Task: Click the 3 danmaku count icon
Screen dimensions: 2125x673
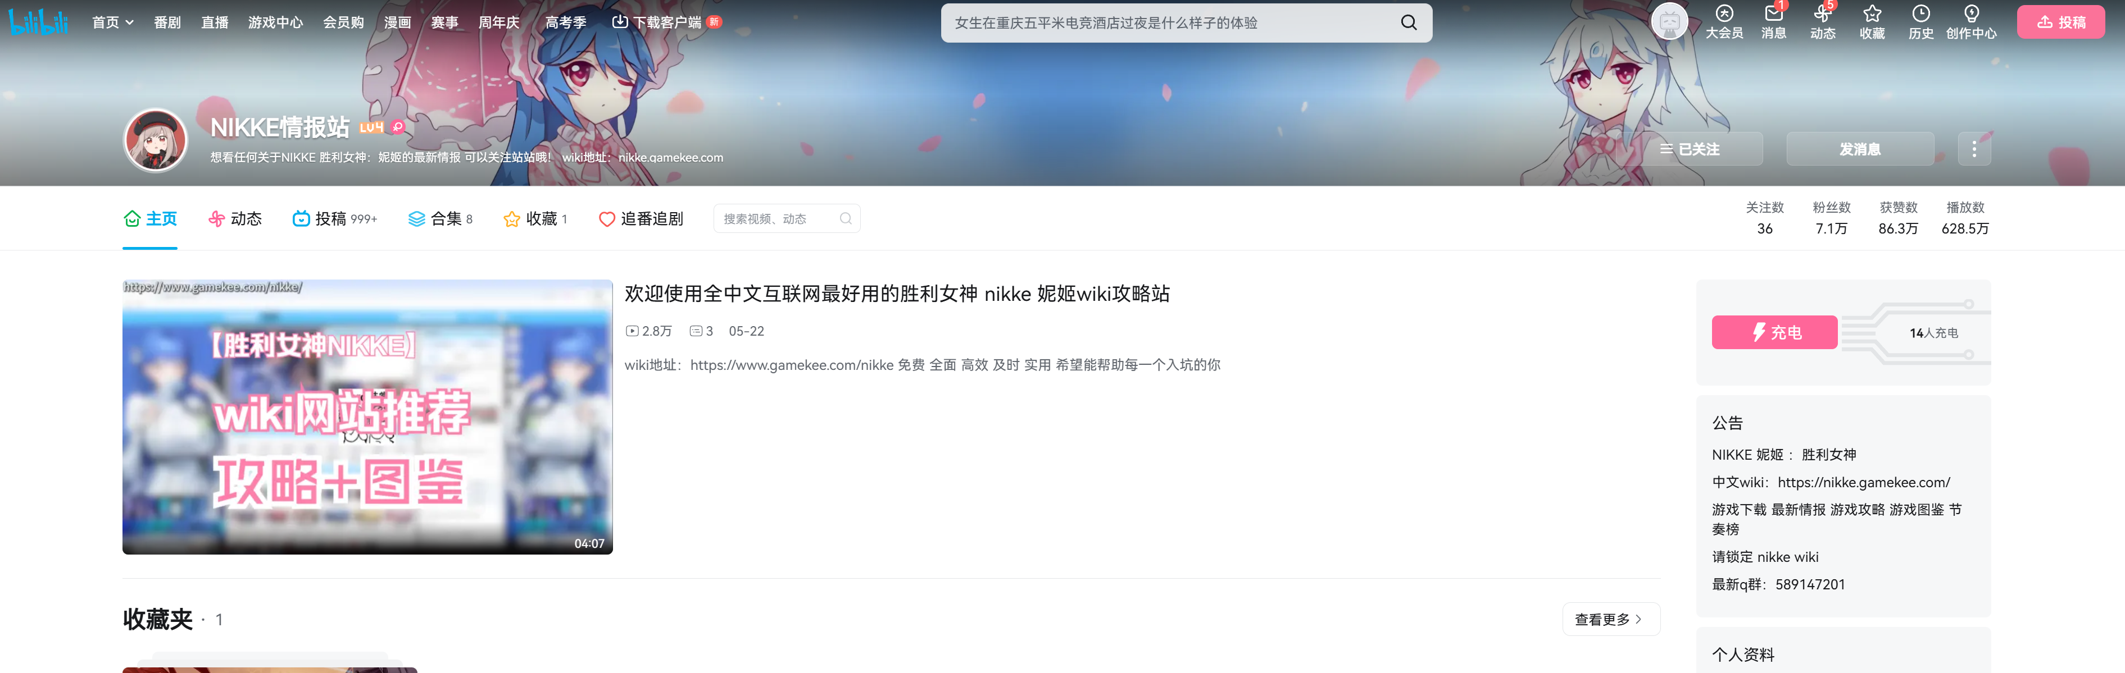Action: click(x=696, y=331)
